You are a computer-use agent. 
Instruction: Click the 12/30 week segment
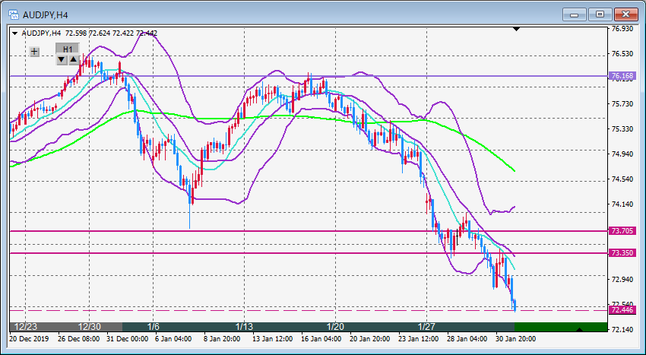tap(90, 327)
